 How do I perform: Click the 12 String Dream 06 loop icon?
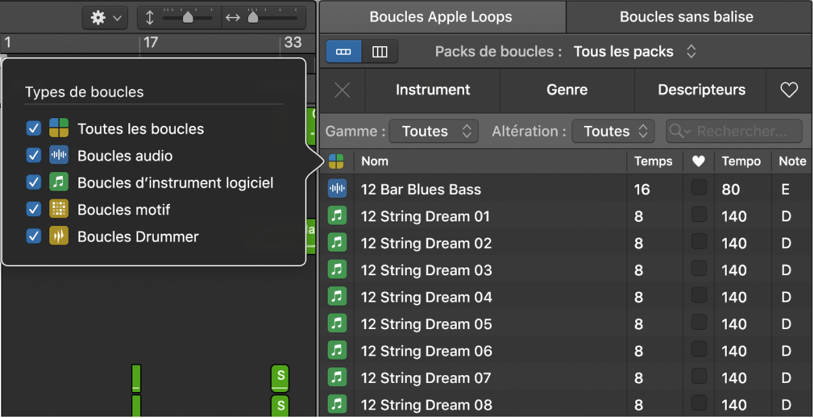(337, 351)
